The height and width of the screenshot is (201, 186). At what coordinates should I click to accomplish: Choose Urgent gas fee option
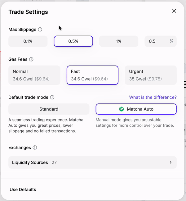[150, 75]
